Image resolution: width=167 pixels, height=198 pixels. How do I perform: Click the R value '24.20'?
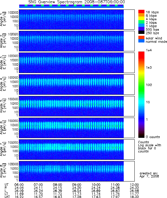(77, 188)
